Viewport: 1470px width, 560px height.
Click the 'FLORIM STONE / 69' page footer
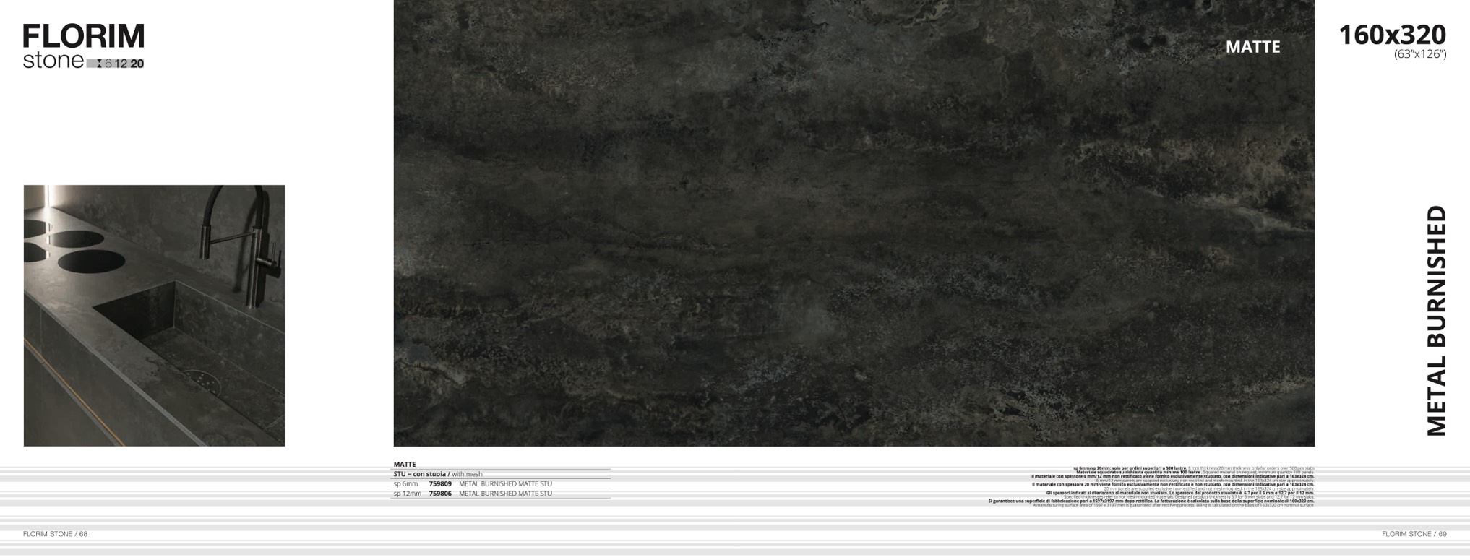coord(1414,534)
